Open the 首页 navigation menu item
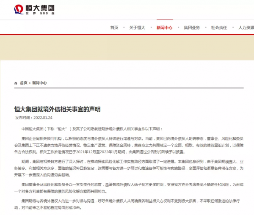 tap(114, 28)
